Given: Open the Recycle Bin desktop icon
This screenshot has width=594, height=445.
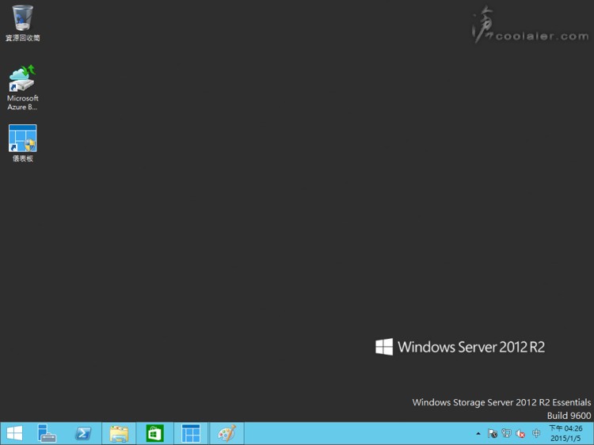Looking at the screenshot, I should (23, 23).
